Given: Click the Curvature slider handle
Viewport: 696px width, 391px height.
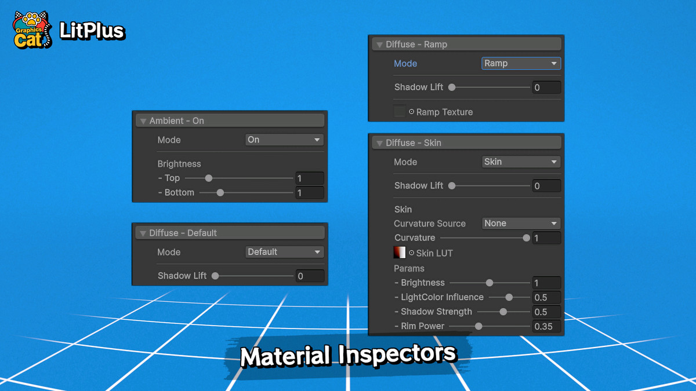Looking at the screenshot, I should click(x=525, y=237).
